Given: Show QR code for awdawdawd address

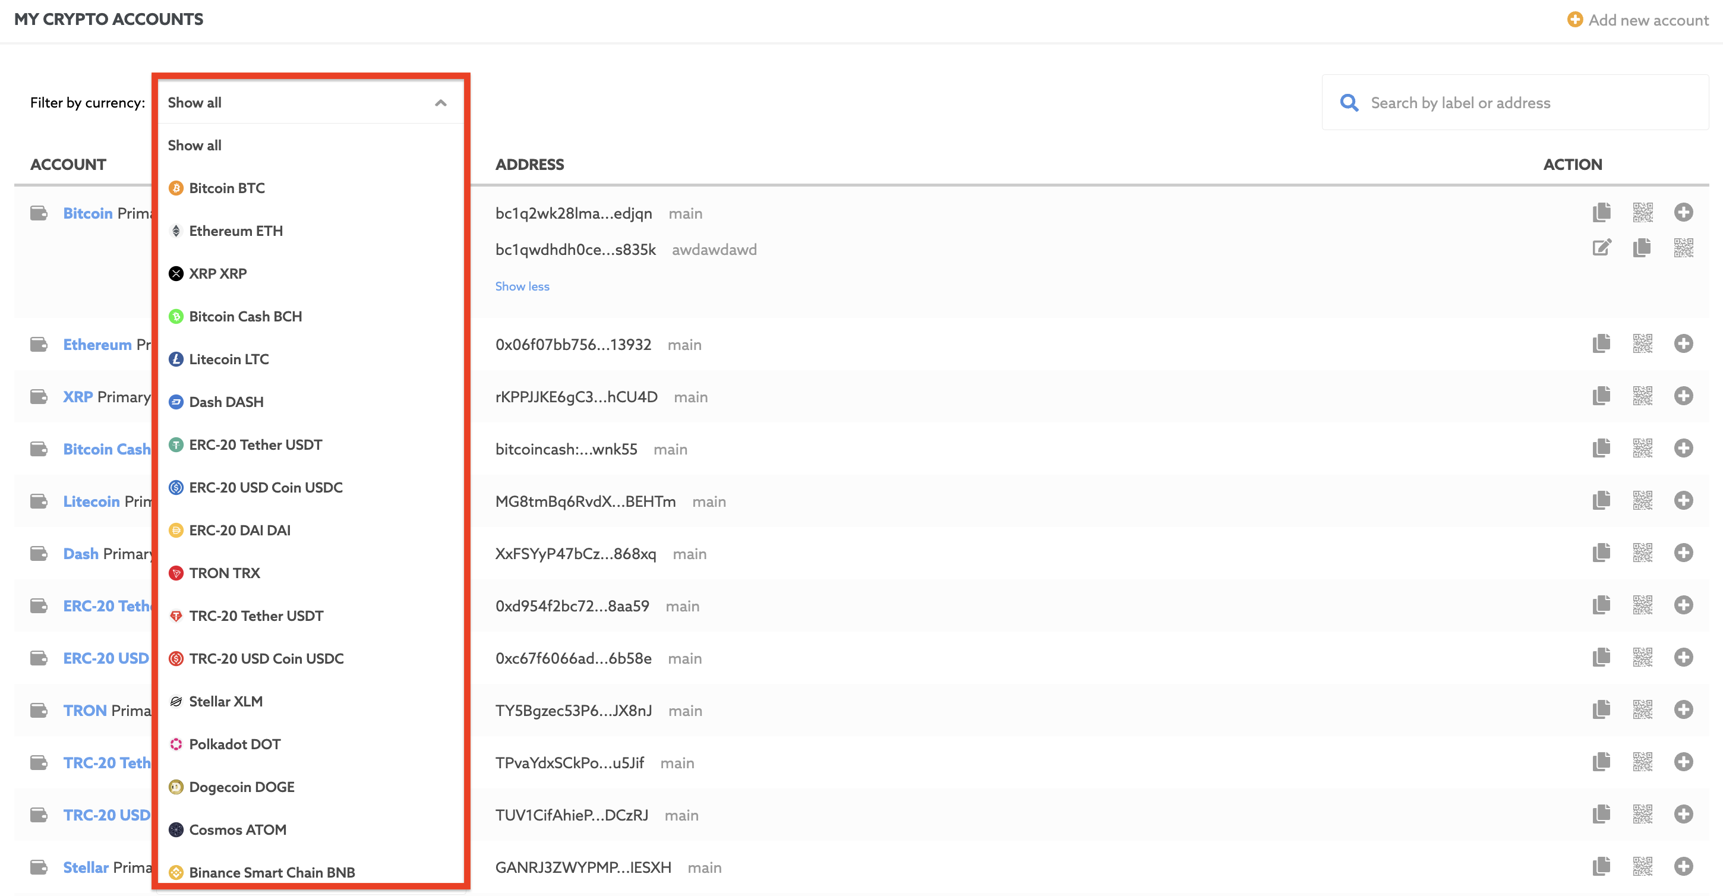Looking at the screenshot, I should click(x=1684, y=248).
